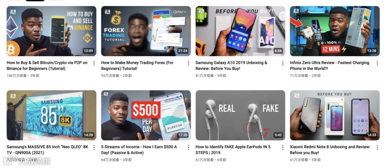388x168 pixels.
Task: Open title link Infinix Zero Ultra Review
Action: [329, 65]
